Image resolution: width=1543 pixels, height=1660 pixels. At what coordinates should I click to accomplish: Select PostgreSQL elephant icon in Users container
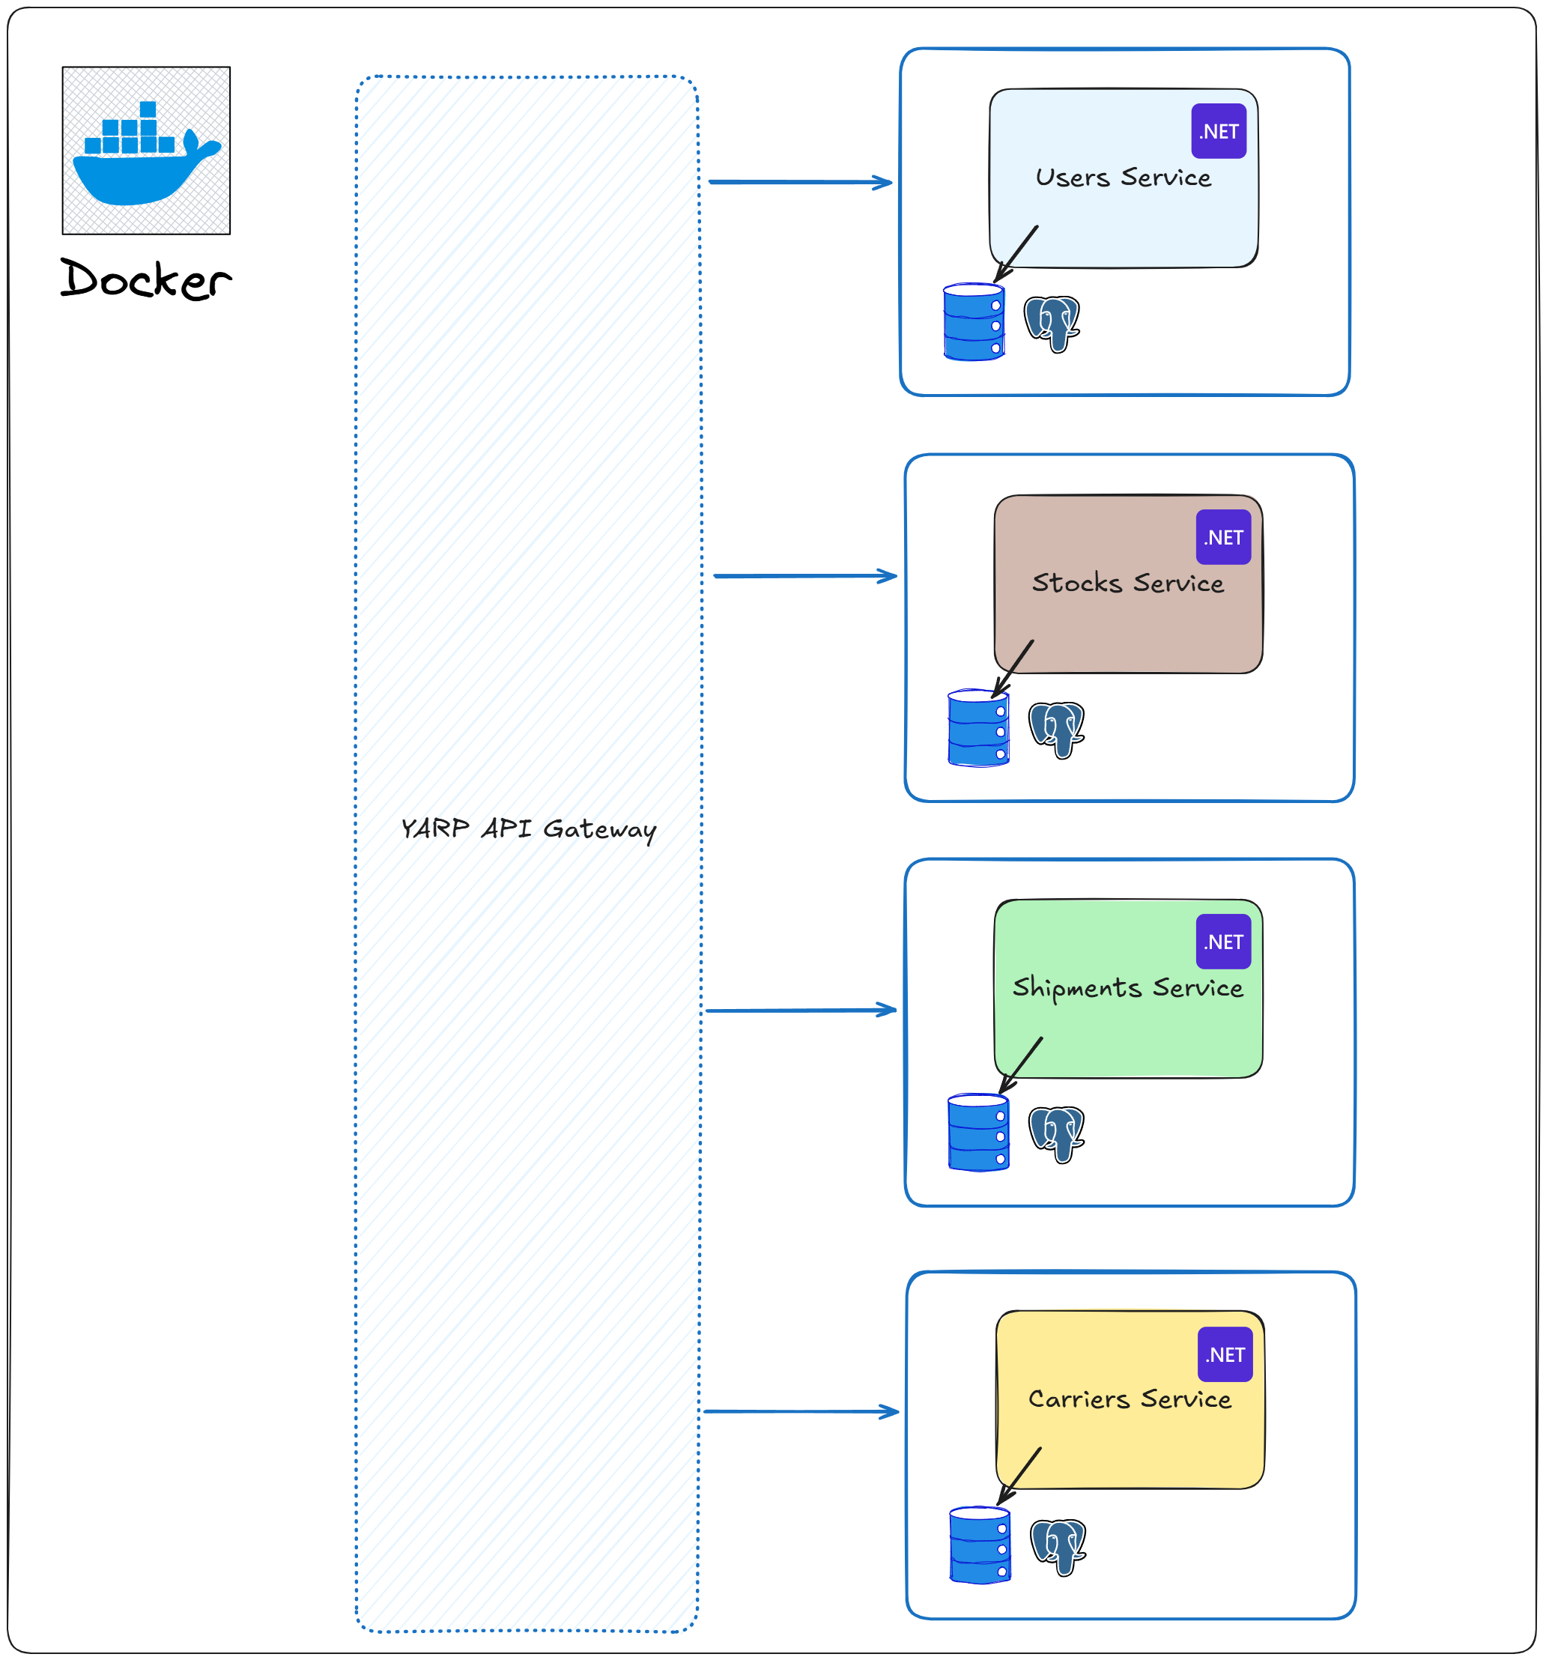1052,324
